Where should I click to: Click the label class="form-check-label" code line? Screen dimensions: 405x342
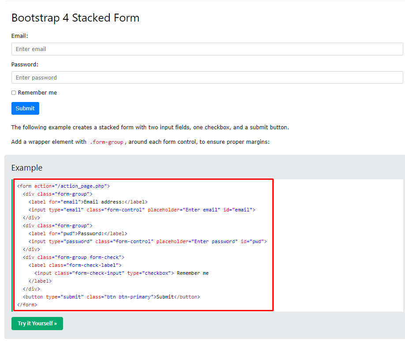pyautogui.click(x=75, y=265)
